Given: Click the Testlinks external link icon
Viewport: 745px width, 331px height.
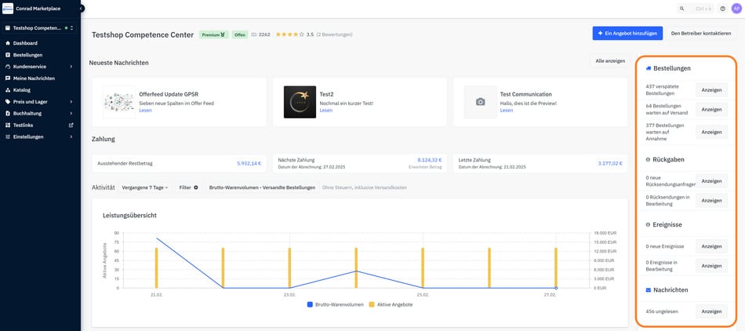Looking at the screenshot, I should (71, 125).
